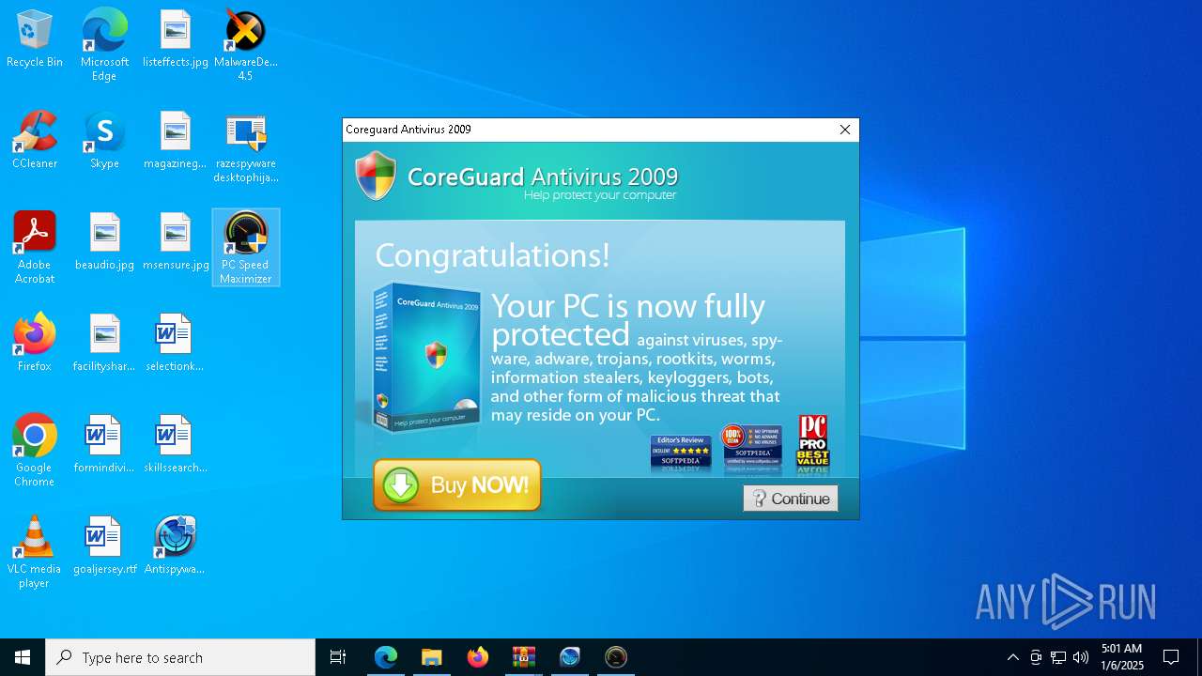Screen dimensions: 1202x676
Task: Open the PC Speed Maximizer shortcut
Action: (246, 248)
